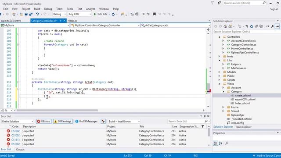Start debugging with the green play arrow

[95, 14]
